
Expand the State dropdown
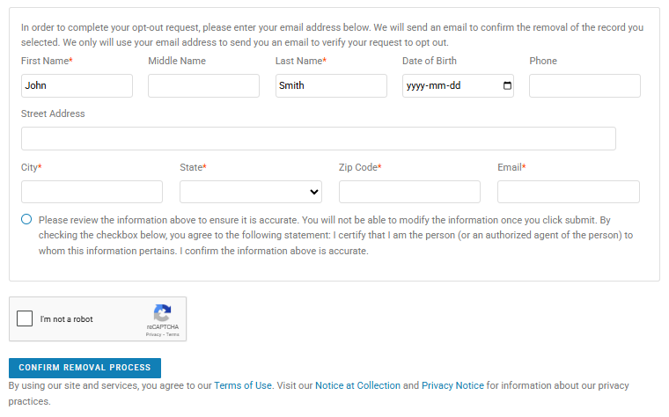tap(250, 192)
